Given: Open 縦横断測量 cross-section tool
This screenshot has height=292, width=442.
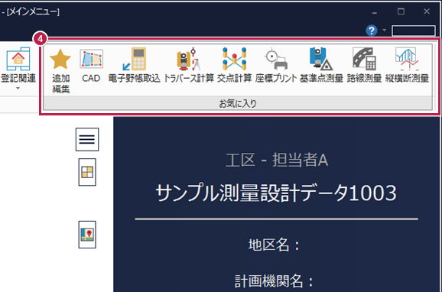Looking at the screenshot, I should (x=407, y=66).
